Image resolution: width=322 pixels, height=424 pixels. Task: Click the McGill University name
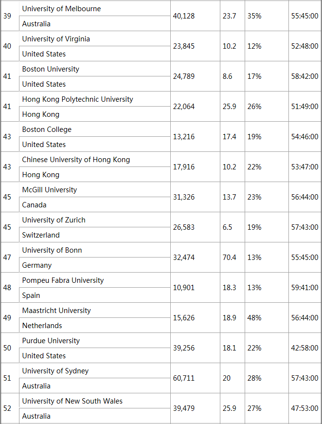click(x=50, y=190)
